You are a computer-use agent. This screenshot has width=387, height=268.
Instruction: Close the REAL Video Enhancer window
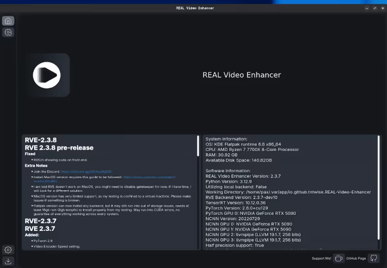click(383, 8)
